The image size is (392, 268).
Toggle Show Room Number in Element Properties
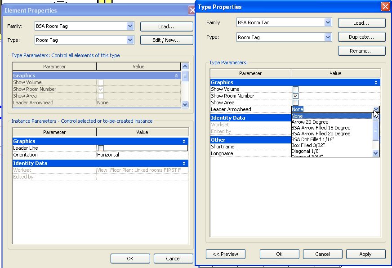[101, 89]
